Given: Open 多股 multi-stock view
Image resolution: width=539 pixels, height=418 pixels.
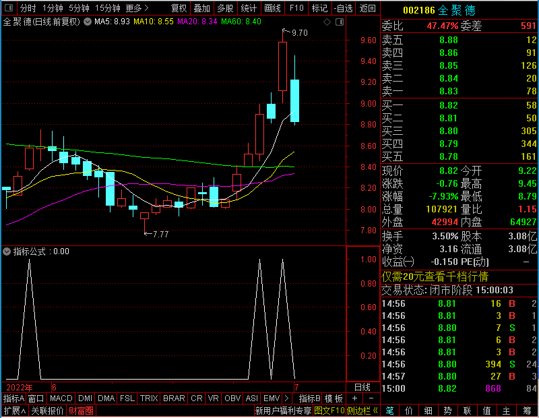Looking at the screenshot, I should pyautogui.click(x=225, y=8).
